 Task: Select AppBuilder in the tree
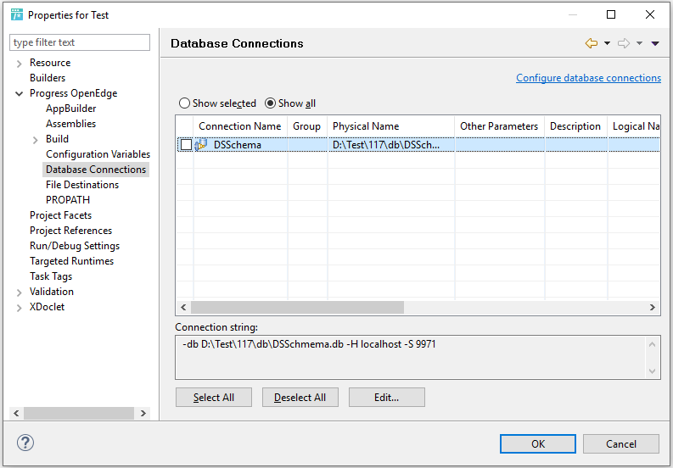click(x=70, y=109)
